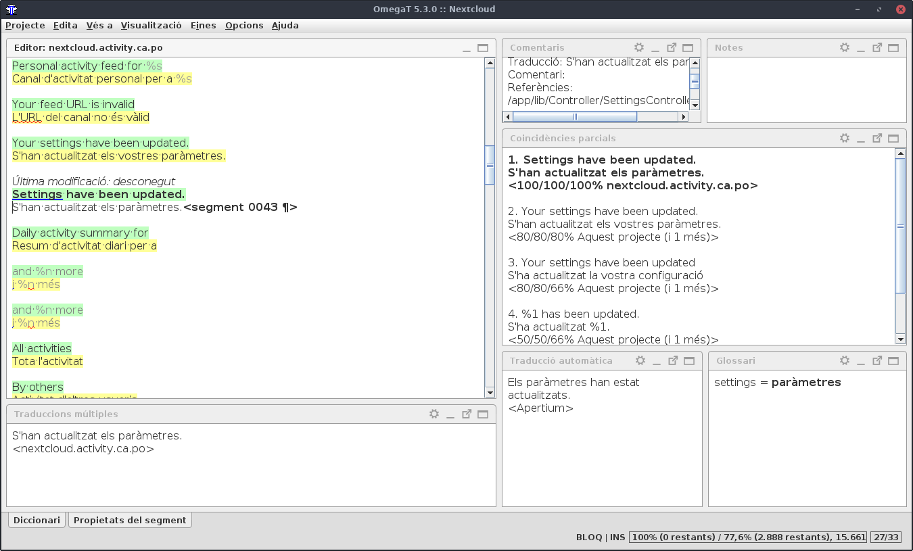913x551 pixels.
Task: Select fuzzy match 4 '%1 has been updated.'
Action: click(573, 314)
